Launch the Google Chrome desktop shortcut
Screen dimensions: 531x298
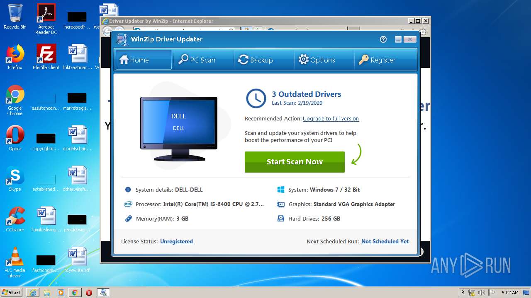pyautogui.click(x=15, y=100)
